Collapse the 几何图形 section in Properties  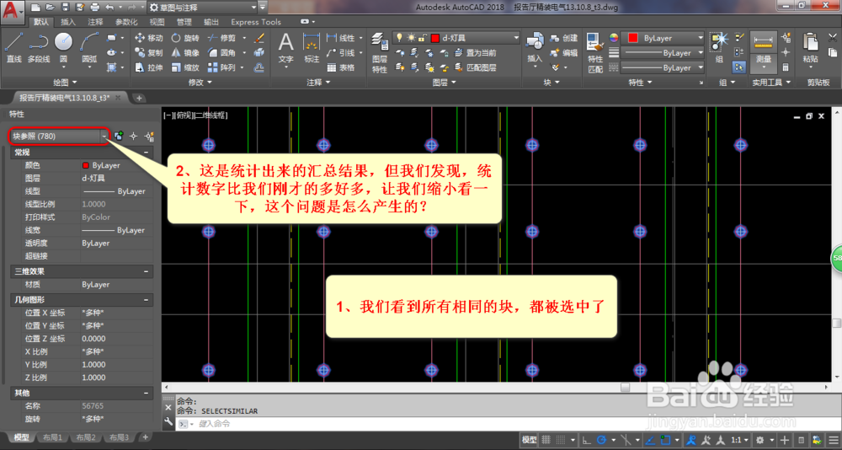(146, 300)
